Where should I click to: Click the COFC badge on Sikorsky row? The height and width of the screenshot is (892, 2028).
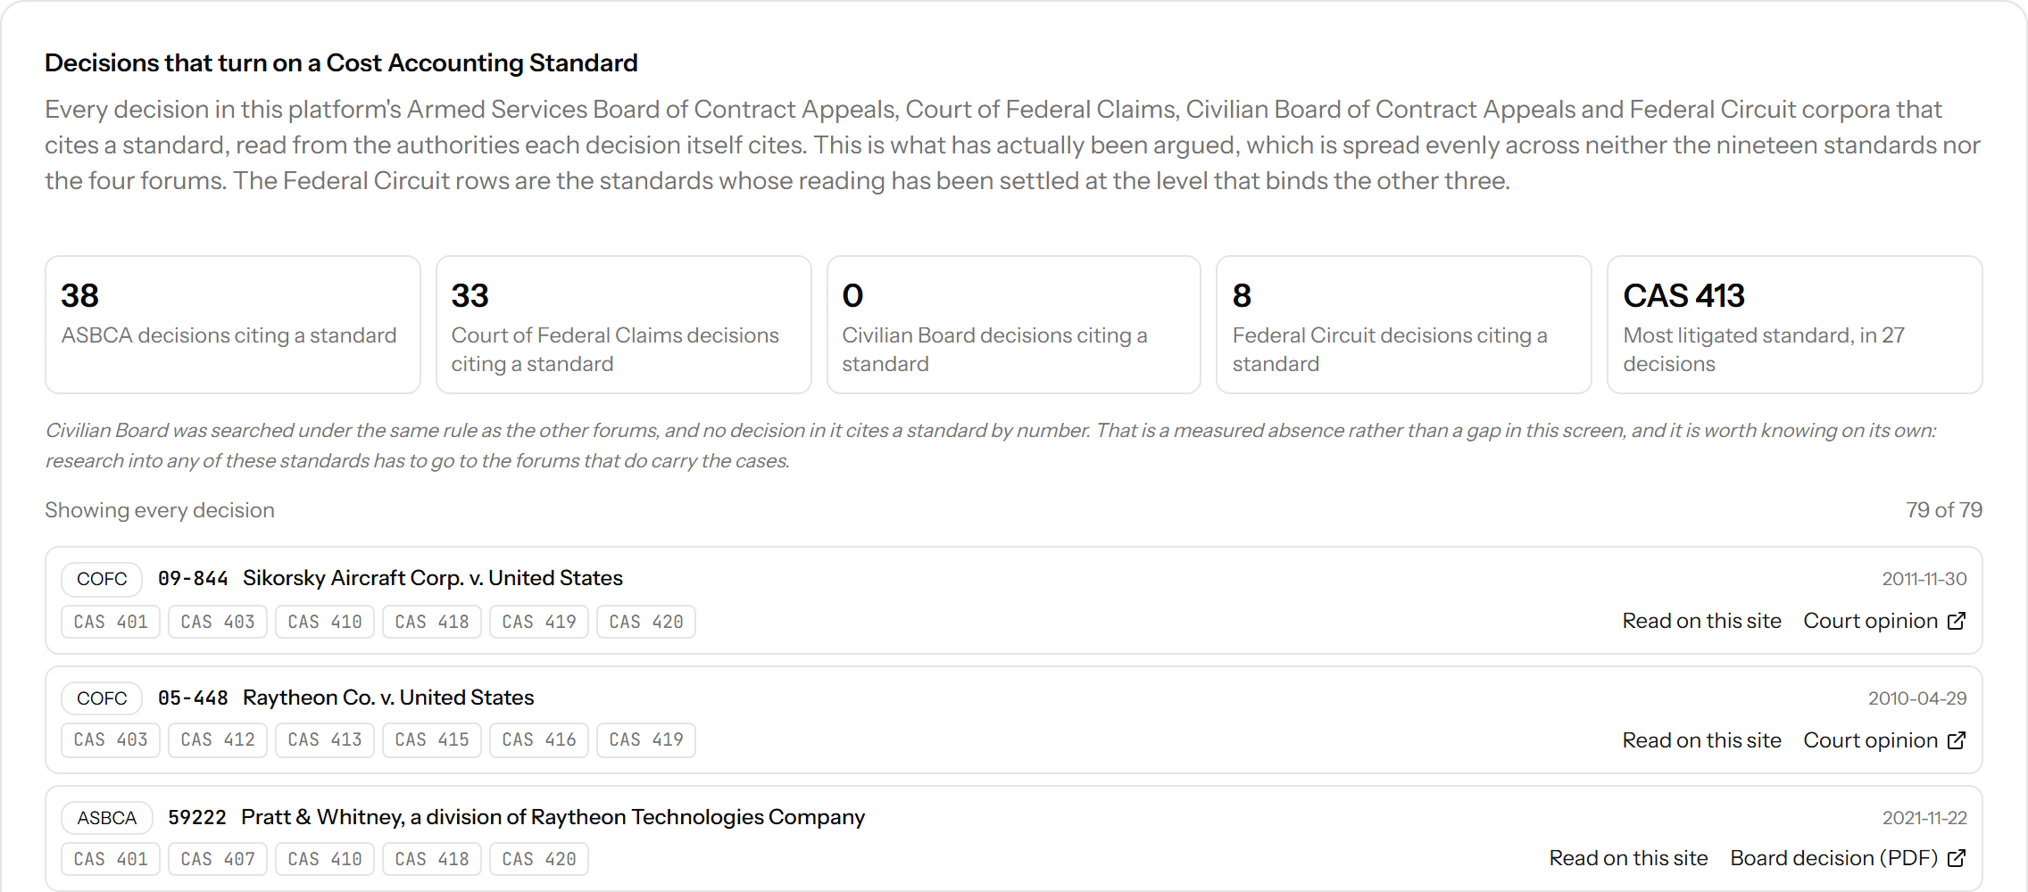click(102, 579)
